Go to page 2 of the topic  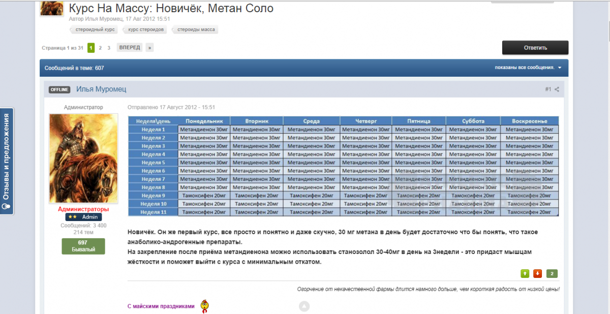click(100, 48)
